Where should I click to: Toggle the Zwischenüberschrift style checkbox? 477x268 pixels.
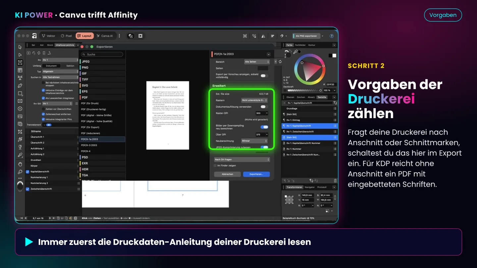coord(28,189)
